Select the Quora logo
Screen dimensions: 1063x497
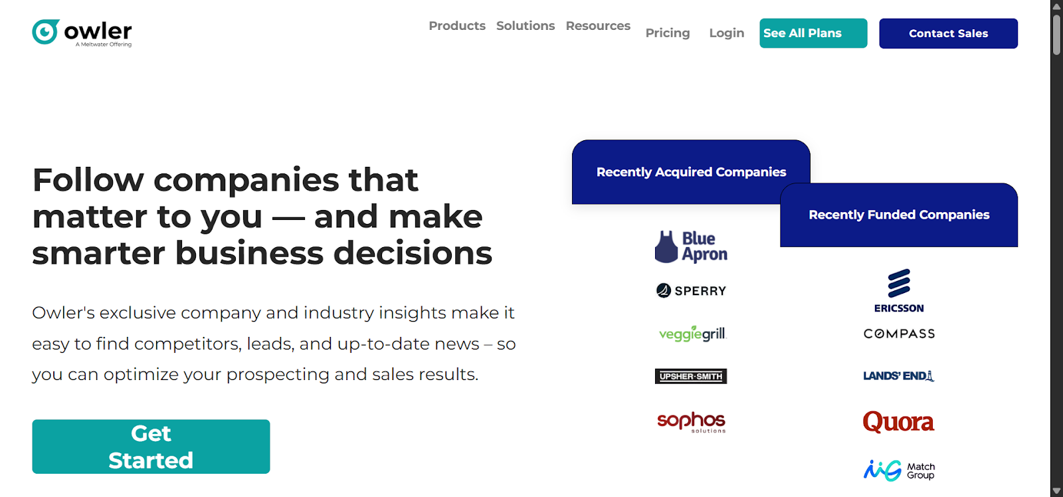(x=898, y=421)
